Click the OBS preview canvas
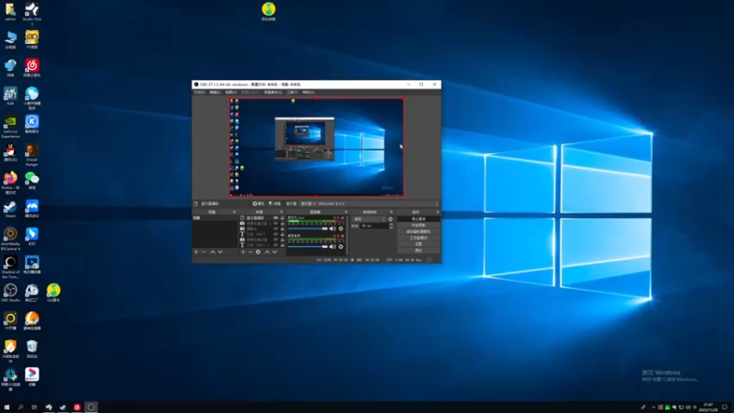 [317, 147]
